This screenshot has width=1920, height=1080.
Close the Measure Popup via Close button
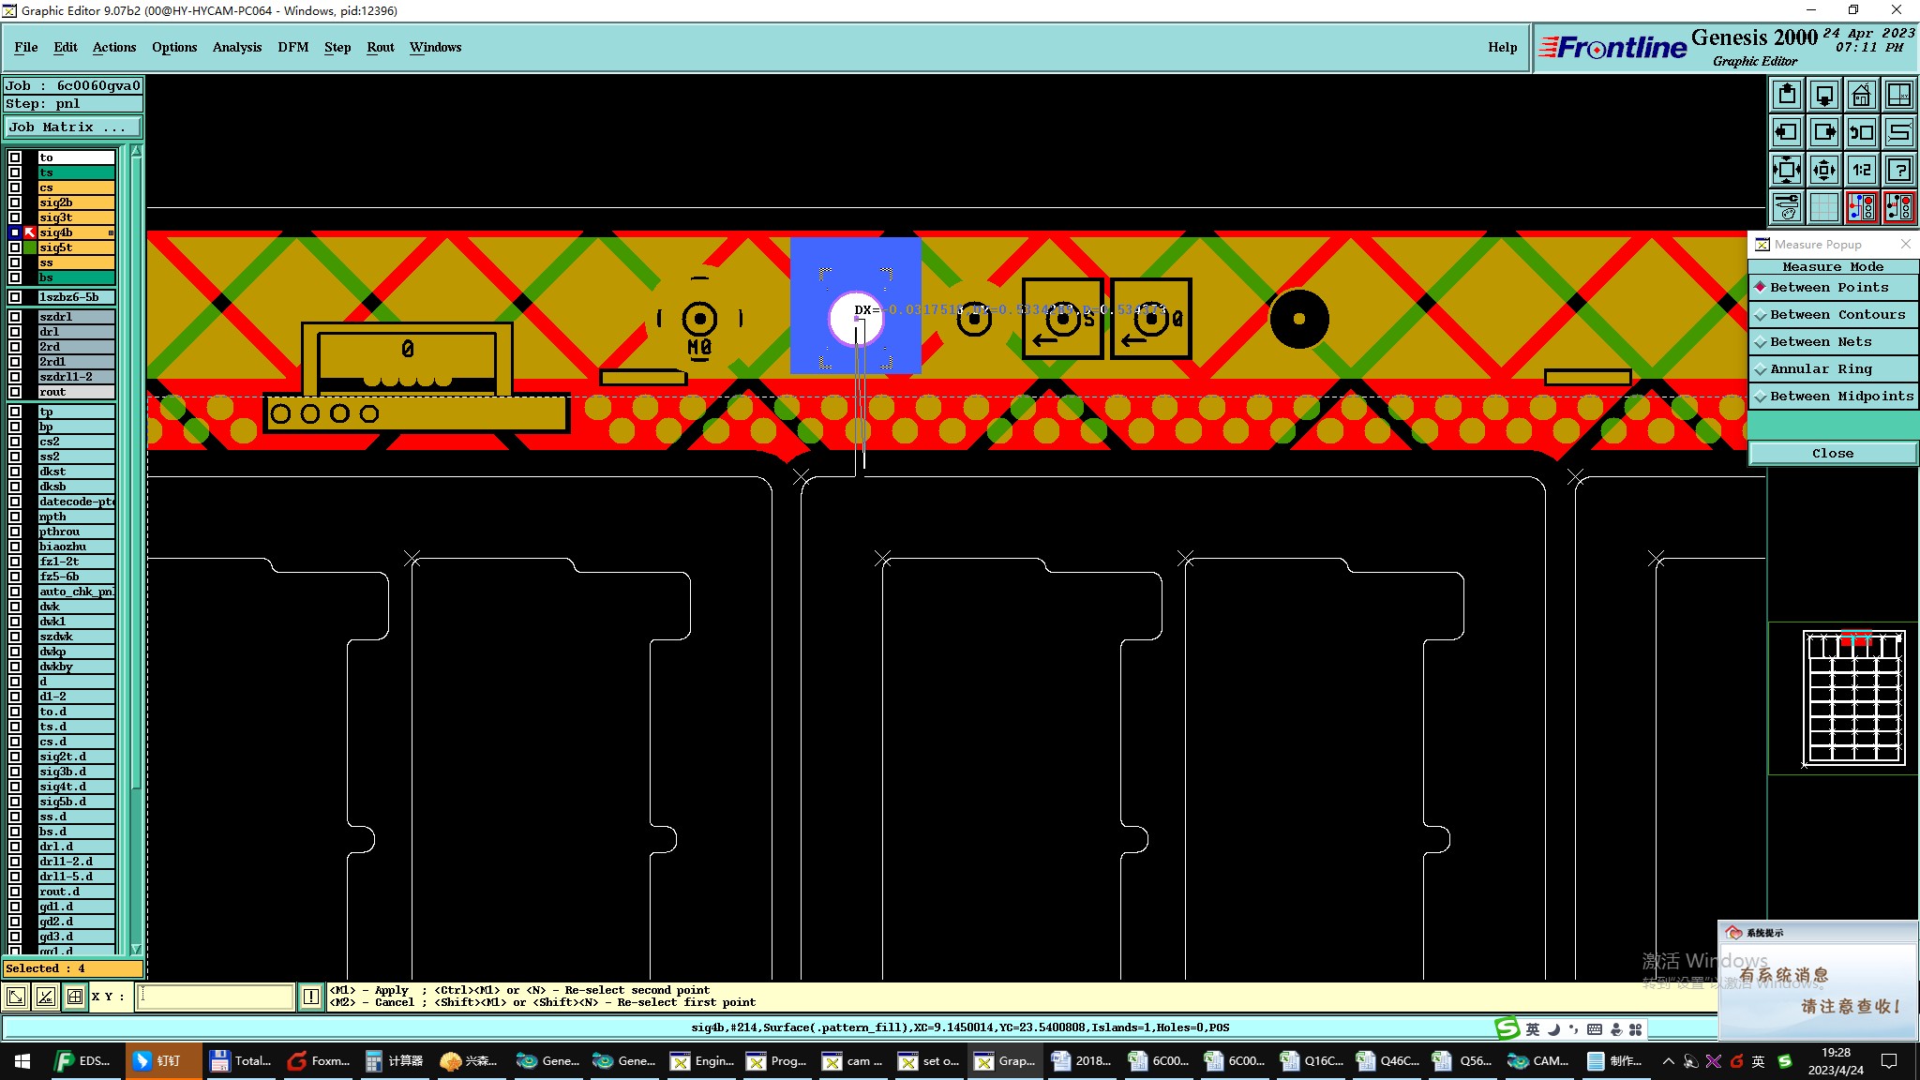point(1832,454)
